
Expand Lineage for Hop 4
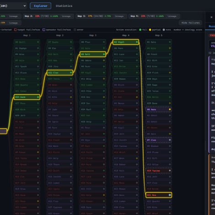[x=172, y=16]
